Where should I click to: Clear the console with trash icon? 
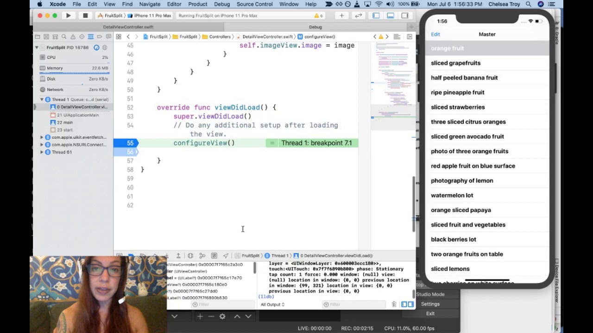[394, 304]
